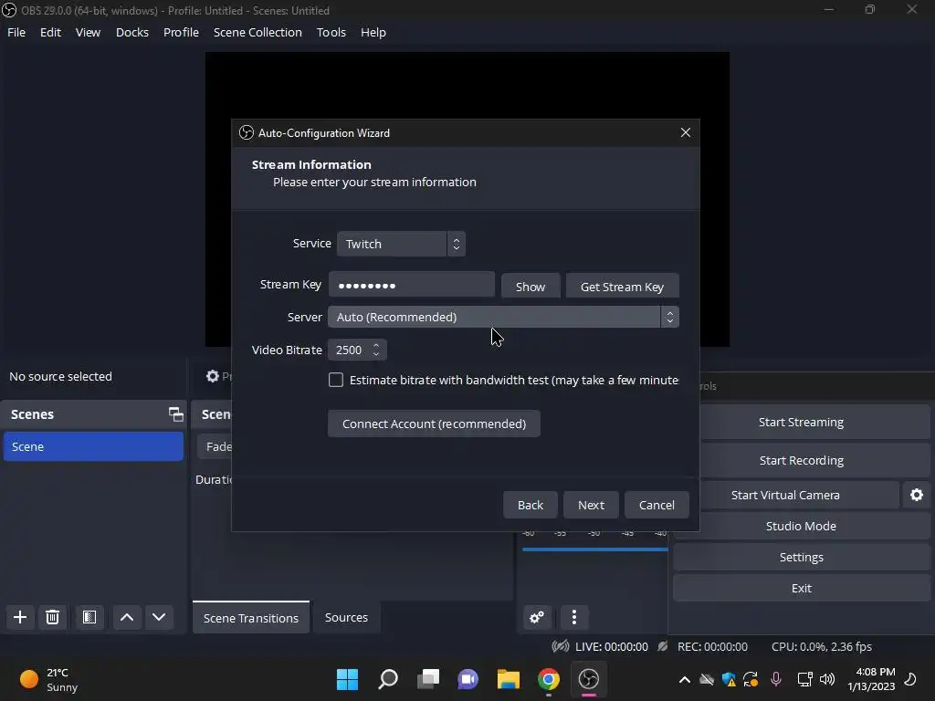Image resolution: width=935 pixels, height=701 pixels.
Task: Go Back in the wizard
Action: [531, 505]
